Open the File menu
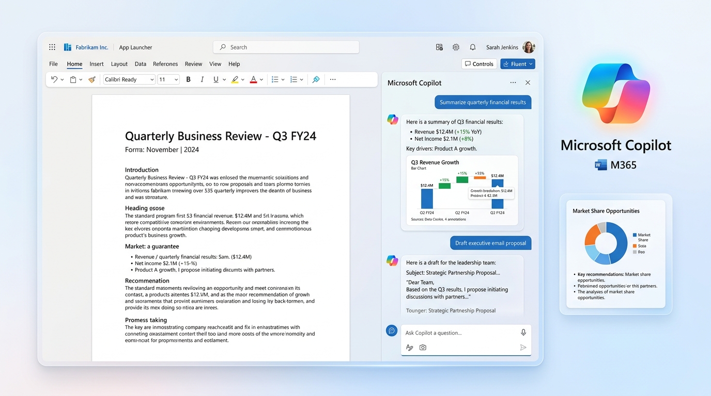The image size is (711, 396). coord(53,64)
